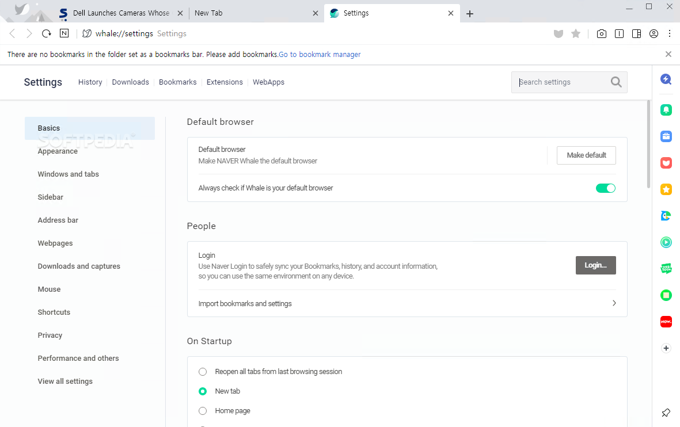The height and width of the screenshot is (427, 680).
Task: Open Downloads and captures settings
Action: click(79, 266)
